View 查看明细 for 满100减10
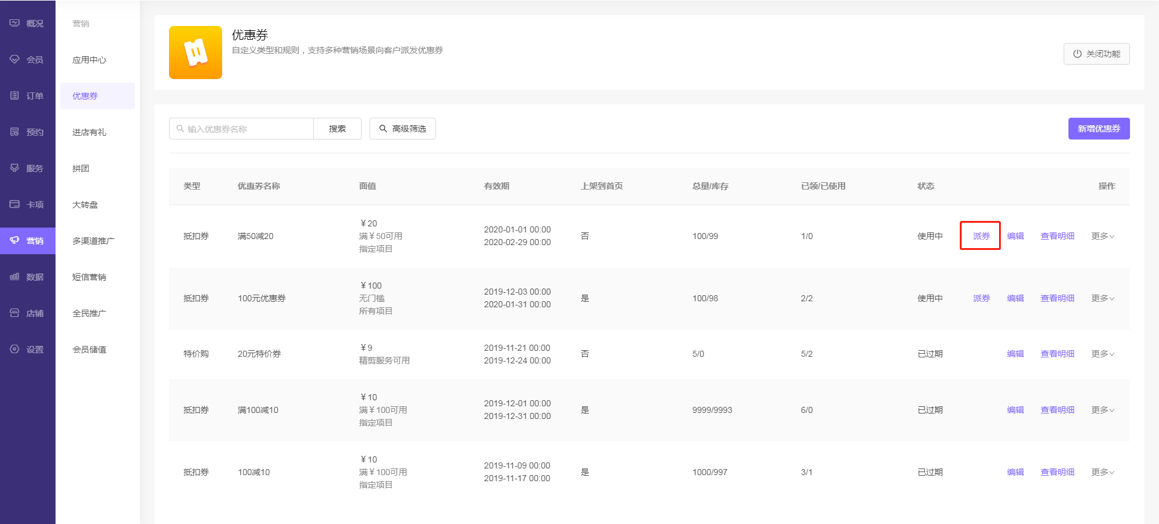The image size is (1159, 524). [1057, 410]
